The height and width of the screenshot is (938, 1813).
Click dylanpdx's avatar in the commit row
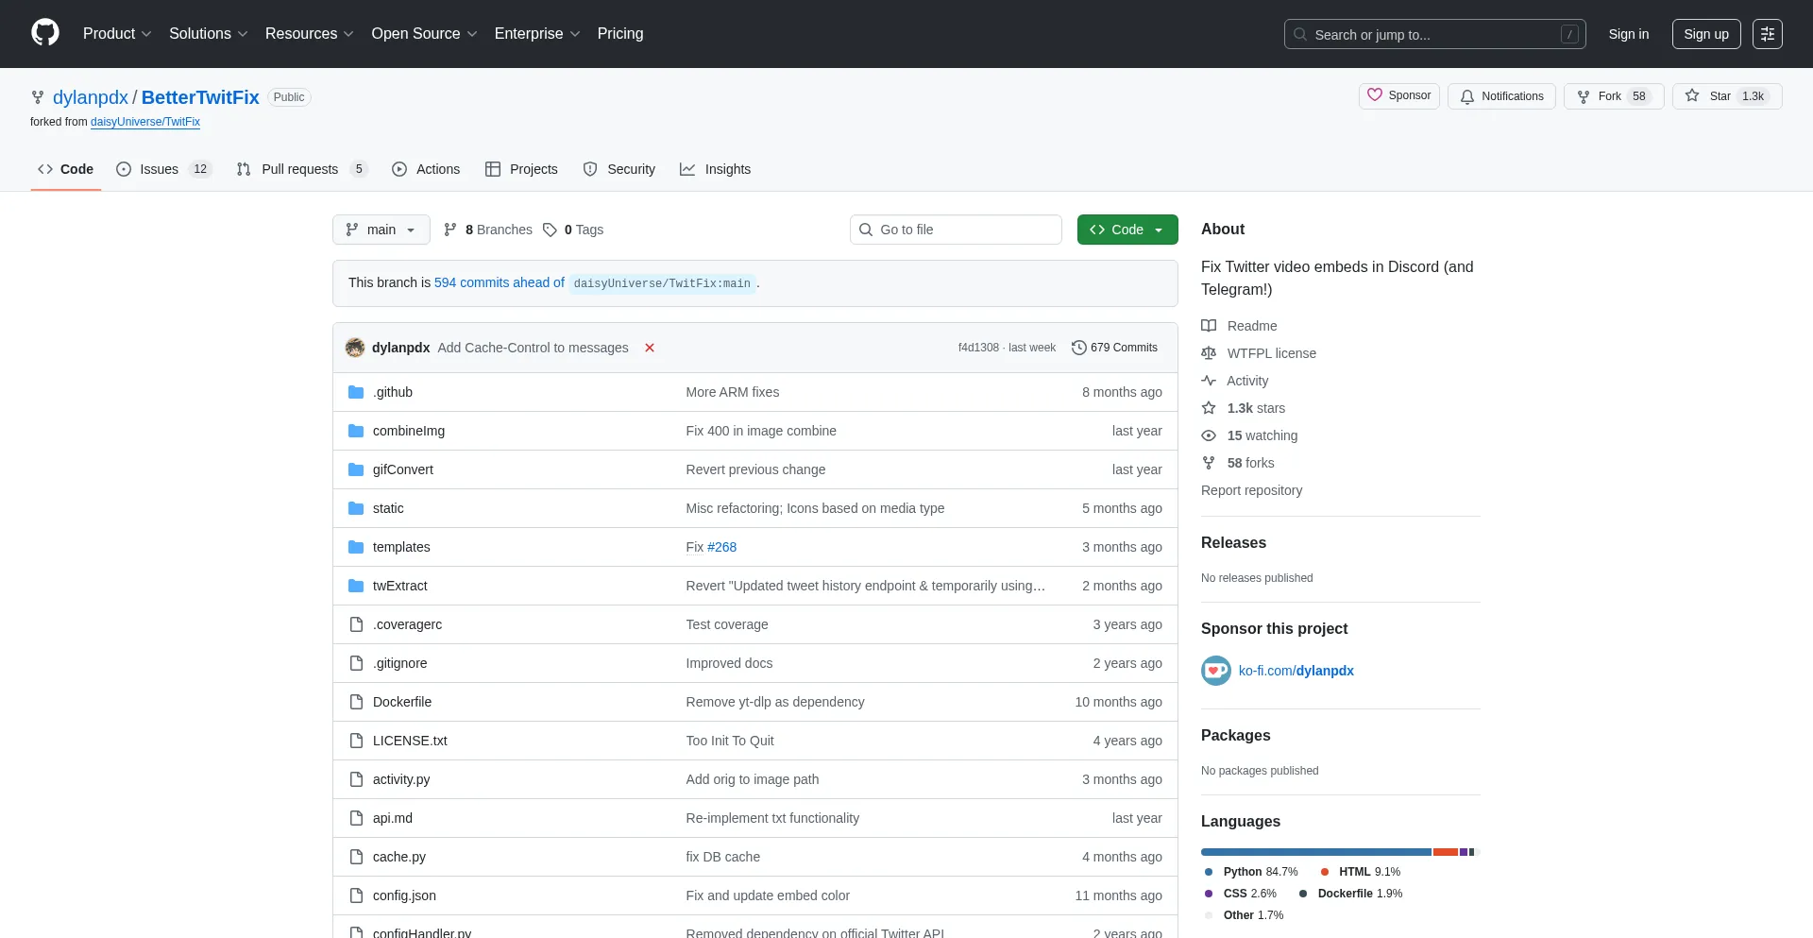point(355,348)
